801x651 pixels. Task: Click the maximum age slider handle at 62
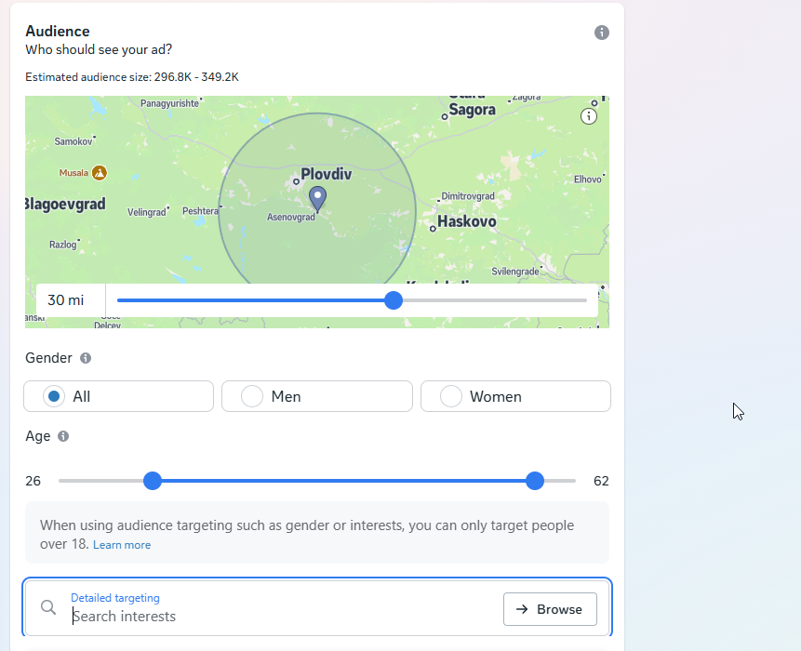535,481
